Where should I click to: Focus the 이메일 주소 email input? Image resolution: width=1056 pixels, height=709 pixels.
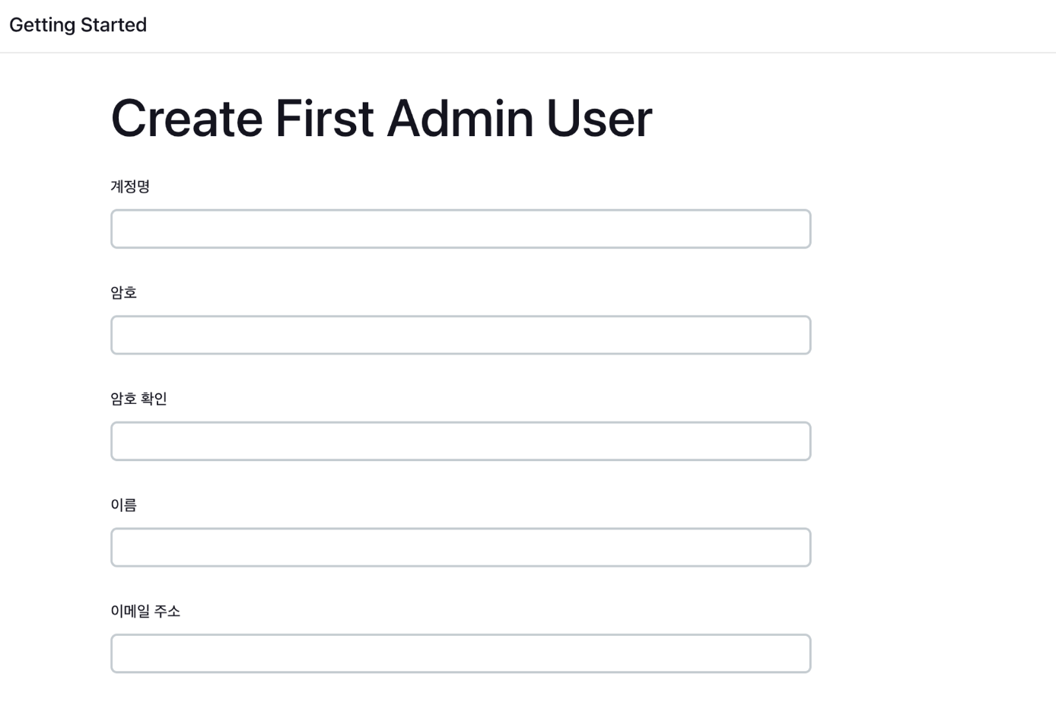pyautogui.click(x=460, y=653)
